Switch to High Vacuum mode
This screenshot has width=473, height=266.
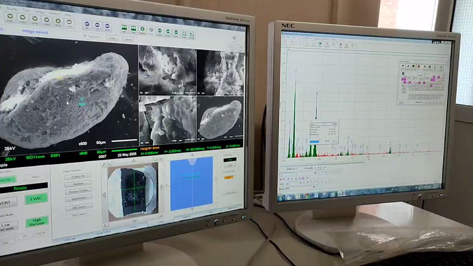coord(36,222)
